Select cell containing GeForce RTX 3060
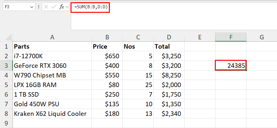 pos(52,66)
